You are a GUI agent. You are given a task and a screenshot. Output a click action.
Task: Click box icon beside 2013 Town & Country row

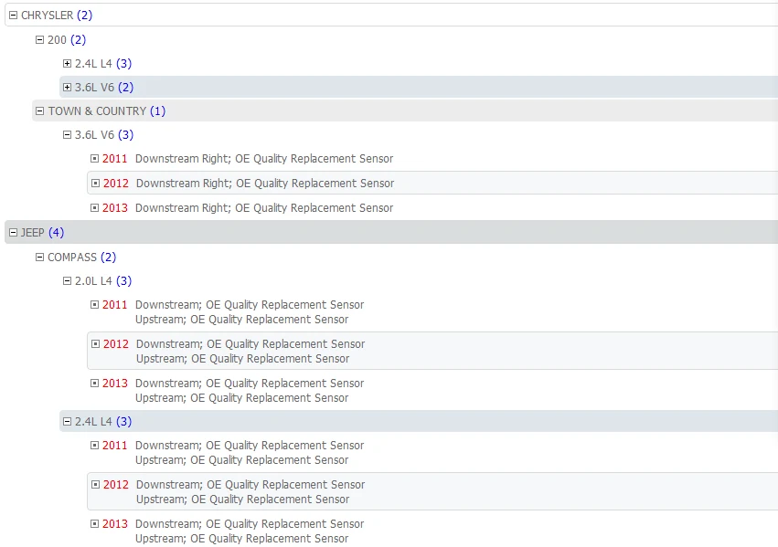coord(94,207)
